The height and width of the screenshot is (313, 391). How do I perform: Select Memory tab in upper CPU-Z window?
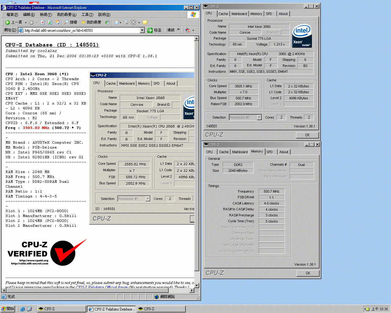coord(256,14)
